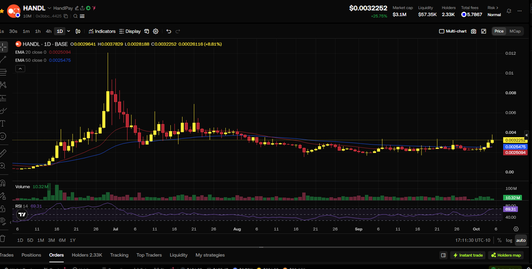Take a chart snapshot with camera icon
The height and width of the screenshot is (269, 532).
473,31
